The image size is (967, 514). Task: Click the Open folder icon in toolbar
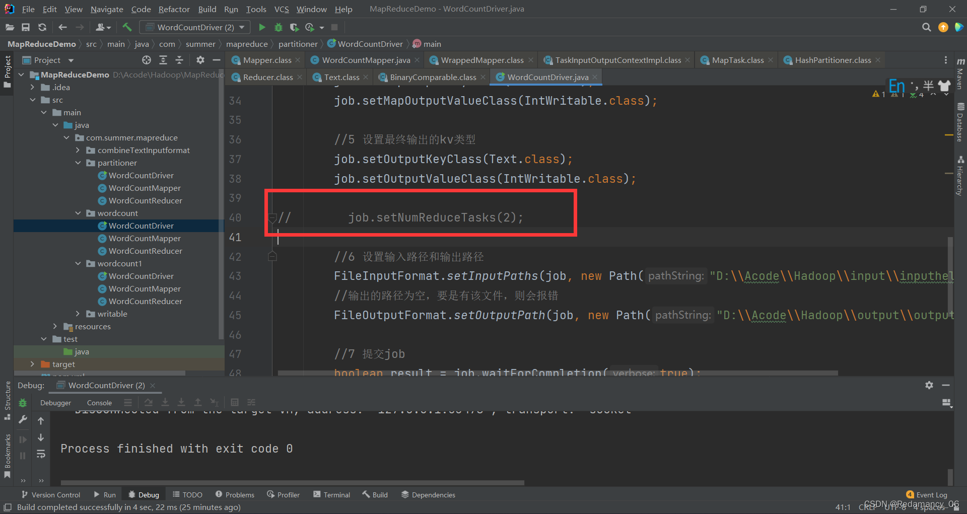pos(10,27)
